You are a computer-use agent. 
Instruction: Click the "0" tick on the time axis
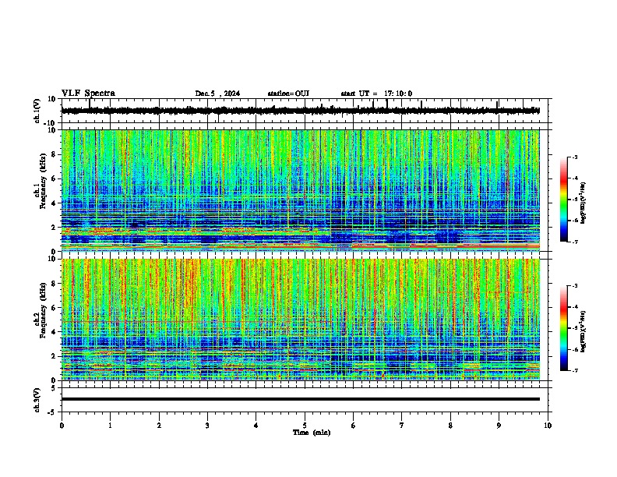point(62,426)
